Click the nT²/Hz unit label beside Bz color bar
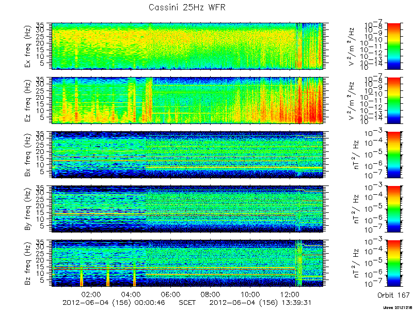413x310 pixels. click(355, 263)
